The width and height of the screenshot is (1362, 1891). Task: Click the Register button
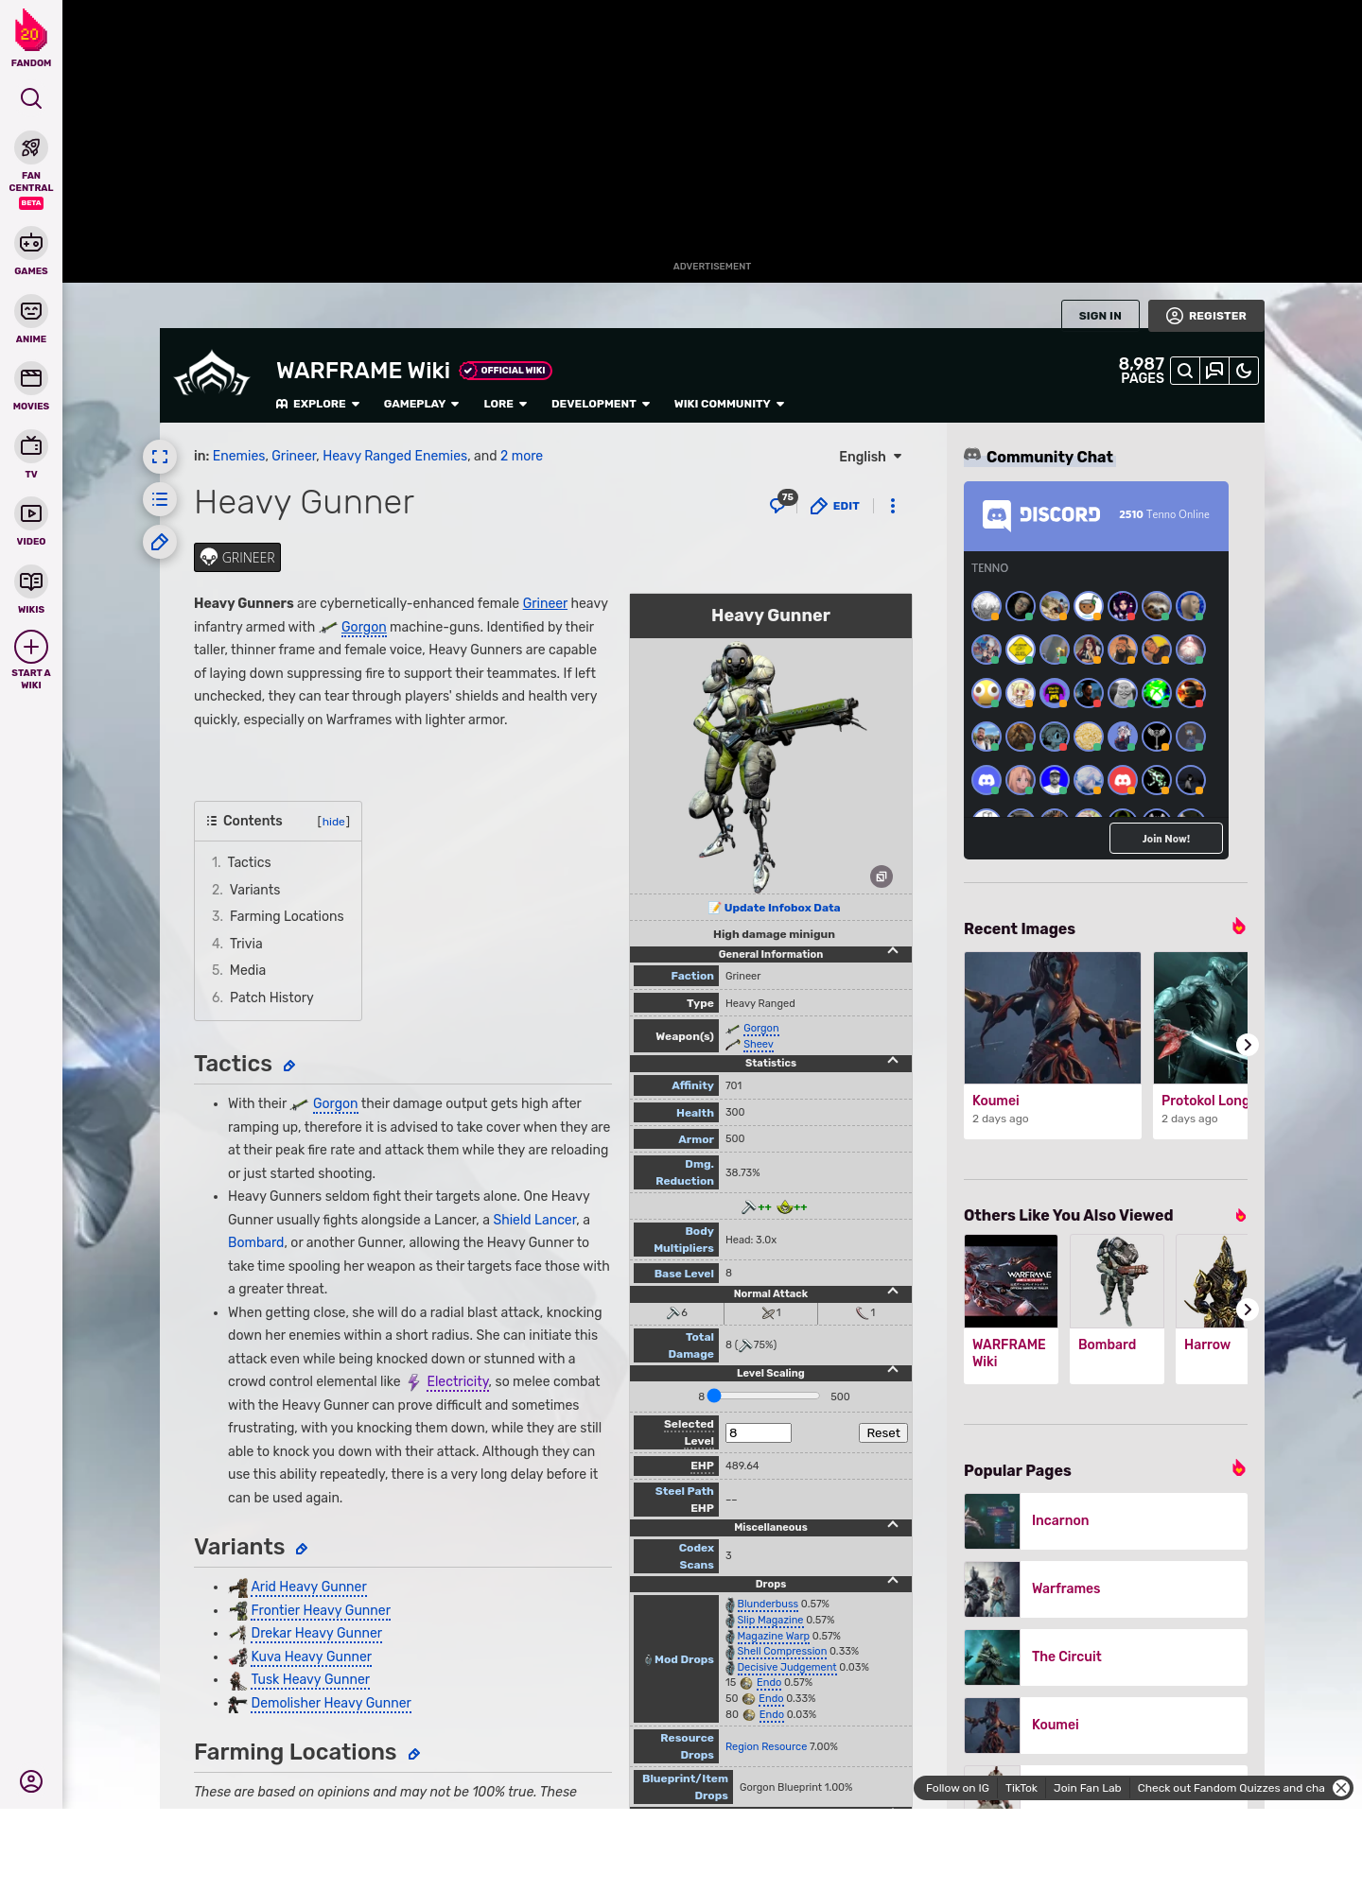pyautogui.click(x=1206, y=316)
